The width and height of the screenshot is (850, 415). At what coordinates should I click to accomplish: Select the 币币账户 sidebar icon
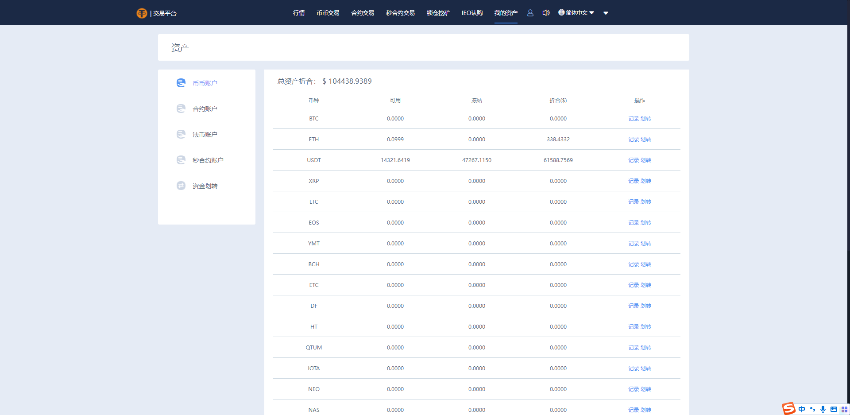[181, 83]
